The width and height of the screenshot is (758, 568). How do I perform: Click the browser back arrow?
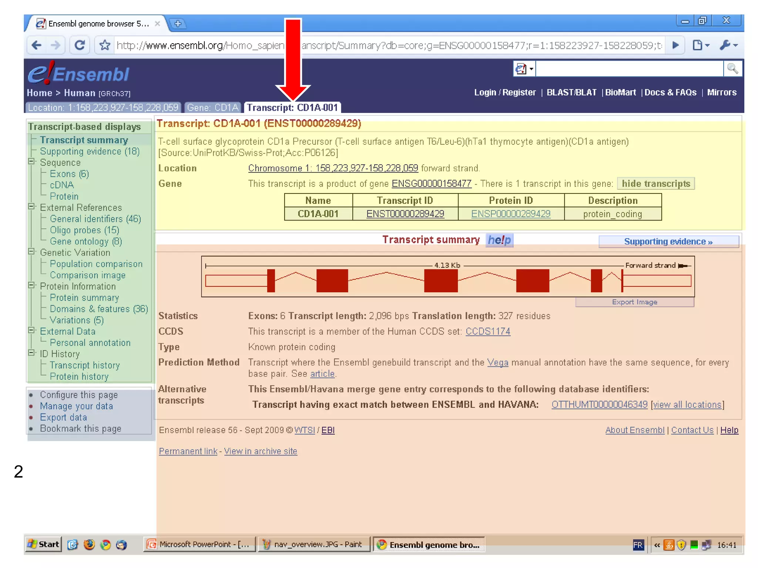click(37, 45)
